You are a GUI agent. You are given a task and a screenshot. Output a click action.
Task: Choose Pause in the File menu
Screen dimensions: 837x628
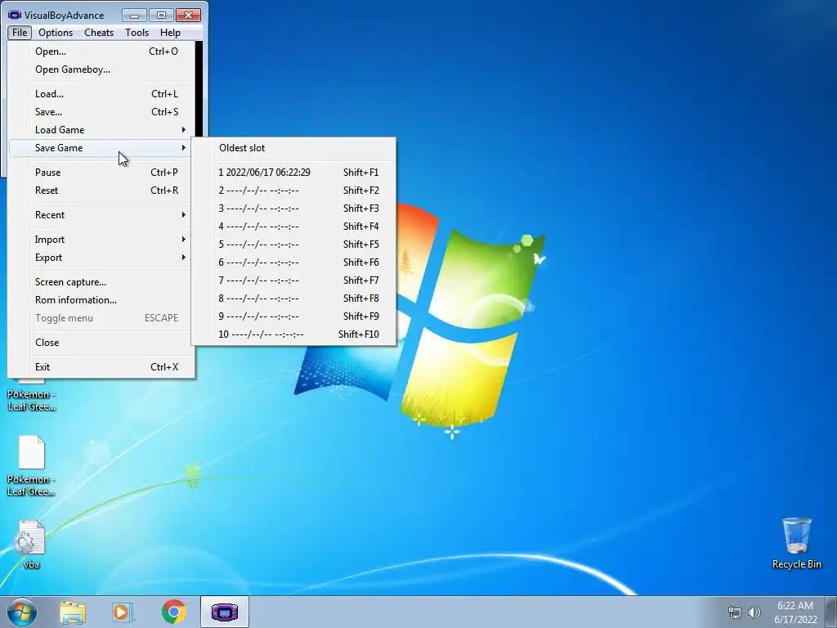pos(101,173)
